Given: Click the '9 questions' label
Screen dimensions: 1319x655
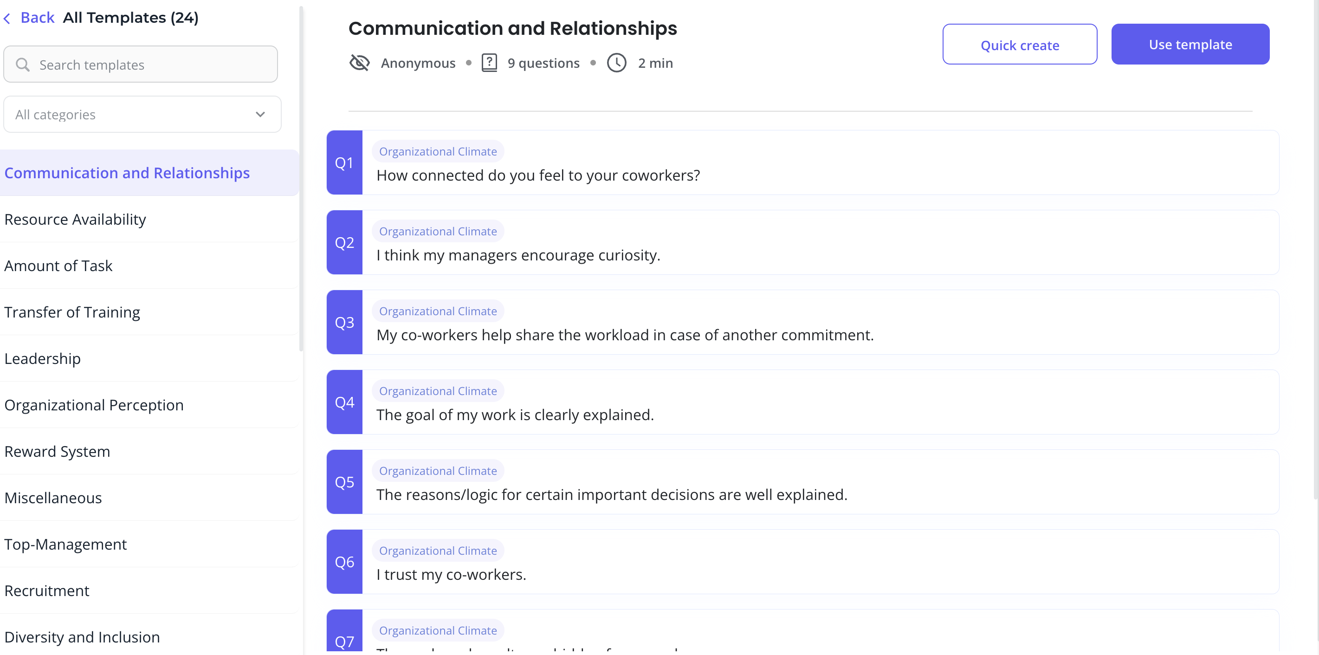Looking at the screenshot, I should 543,63.
